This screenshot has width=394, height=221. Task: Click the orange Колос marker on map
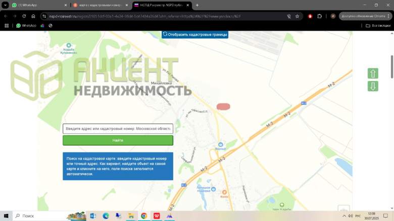[x=224, y=192]
